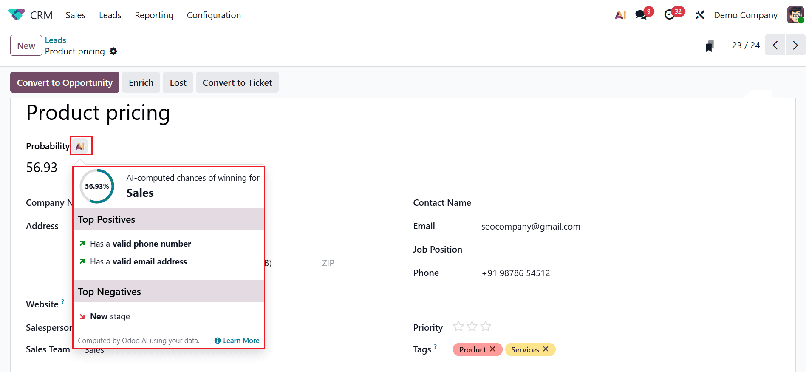This screenshot has width=806, height=372.
Task: Open the gear actions menu beside Product pricing
Action: pos(113,51)
